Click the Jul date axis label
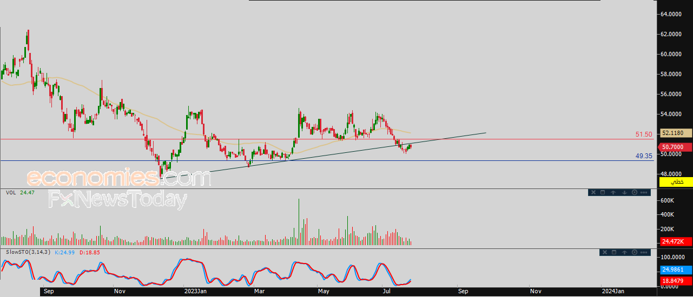The height and width of the screenshot is (297, 693). click(x=387, y=292)
